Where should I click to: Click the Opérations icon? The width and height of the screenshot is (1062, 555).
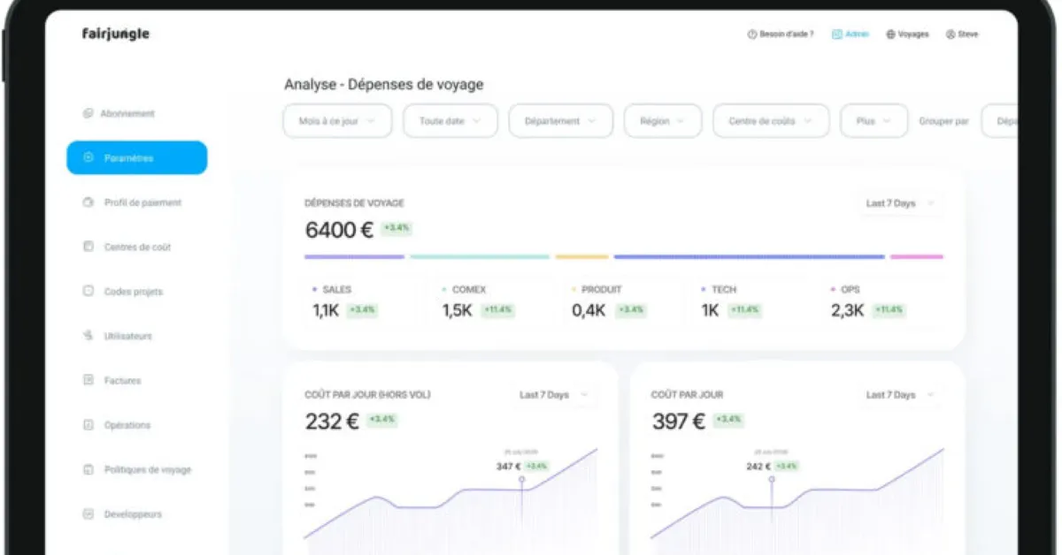coord(88,425)
